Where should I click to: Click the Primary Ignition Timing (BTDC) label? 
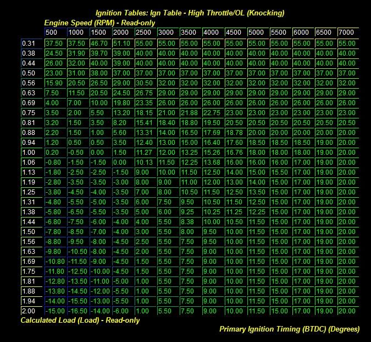(x=289, y=329)
